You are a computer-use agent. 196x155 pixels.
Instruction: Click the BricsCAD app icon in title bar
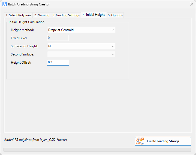coord(5,4)
